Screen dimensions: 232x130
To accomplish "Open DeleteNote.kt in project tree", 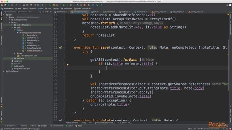I will pos(32,38).
